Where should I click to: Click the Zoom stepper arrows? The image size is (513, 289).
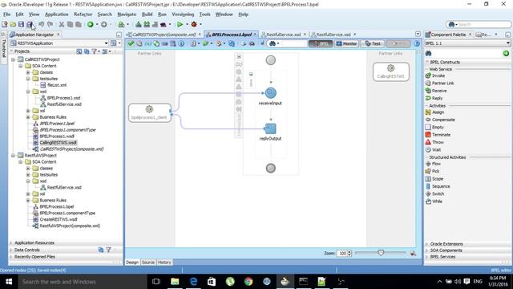click(349, 254)
